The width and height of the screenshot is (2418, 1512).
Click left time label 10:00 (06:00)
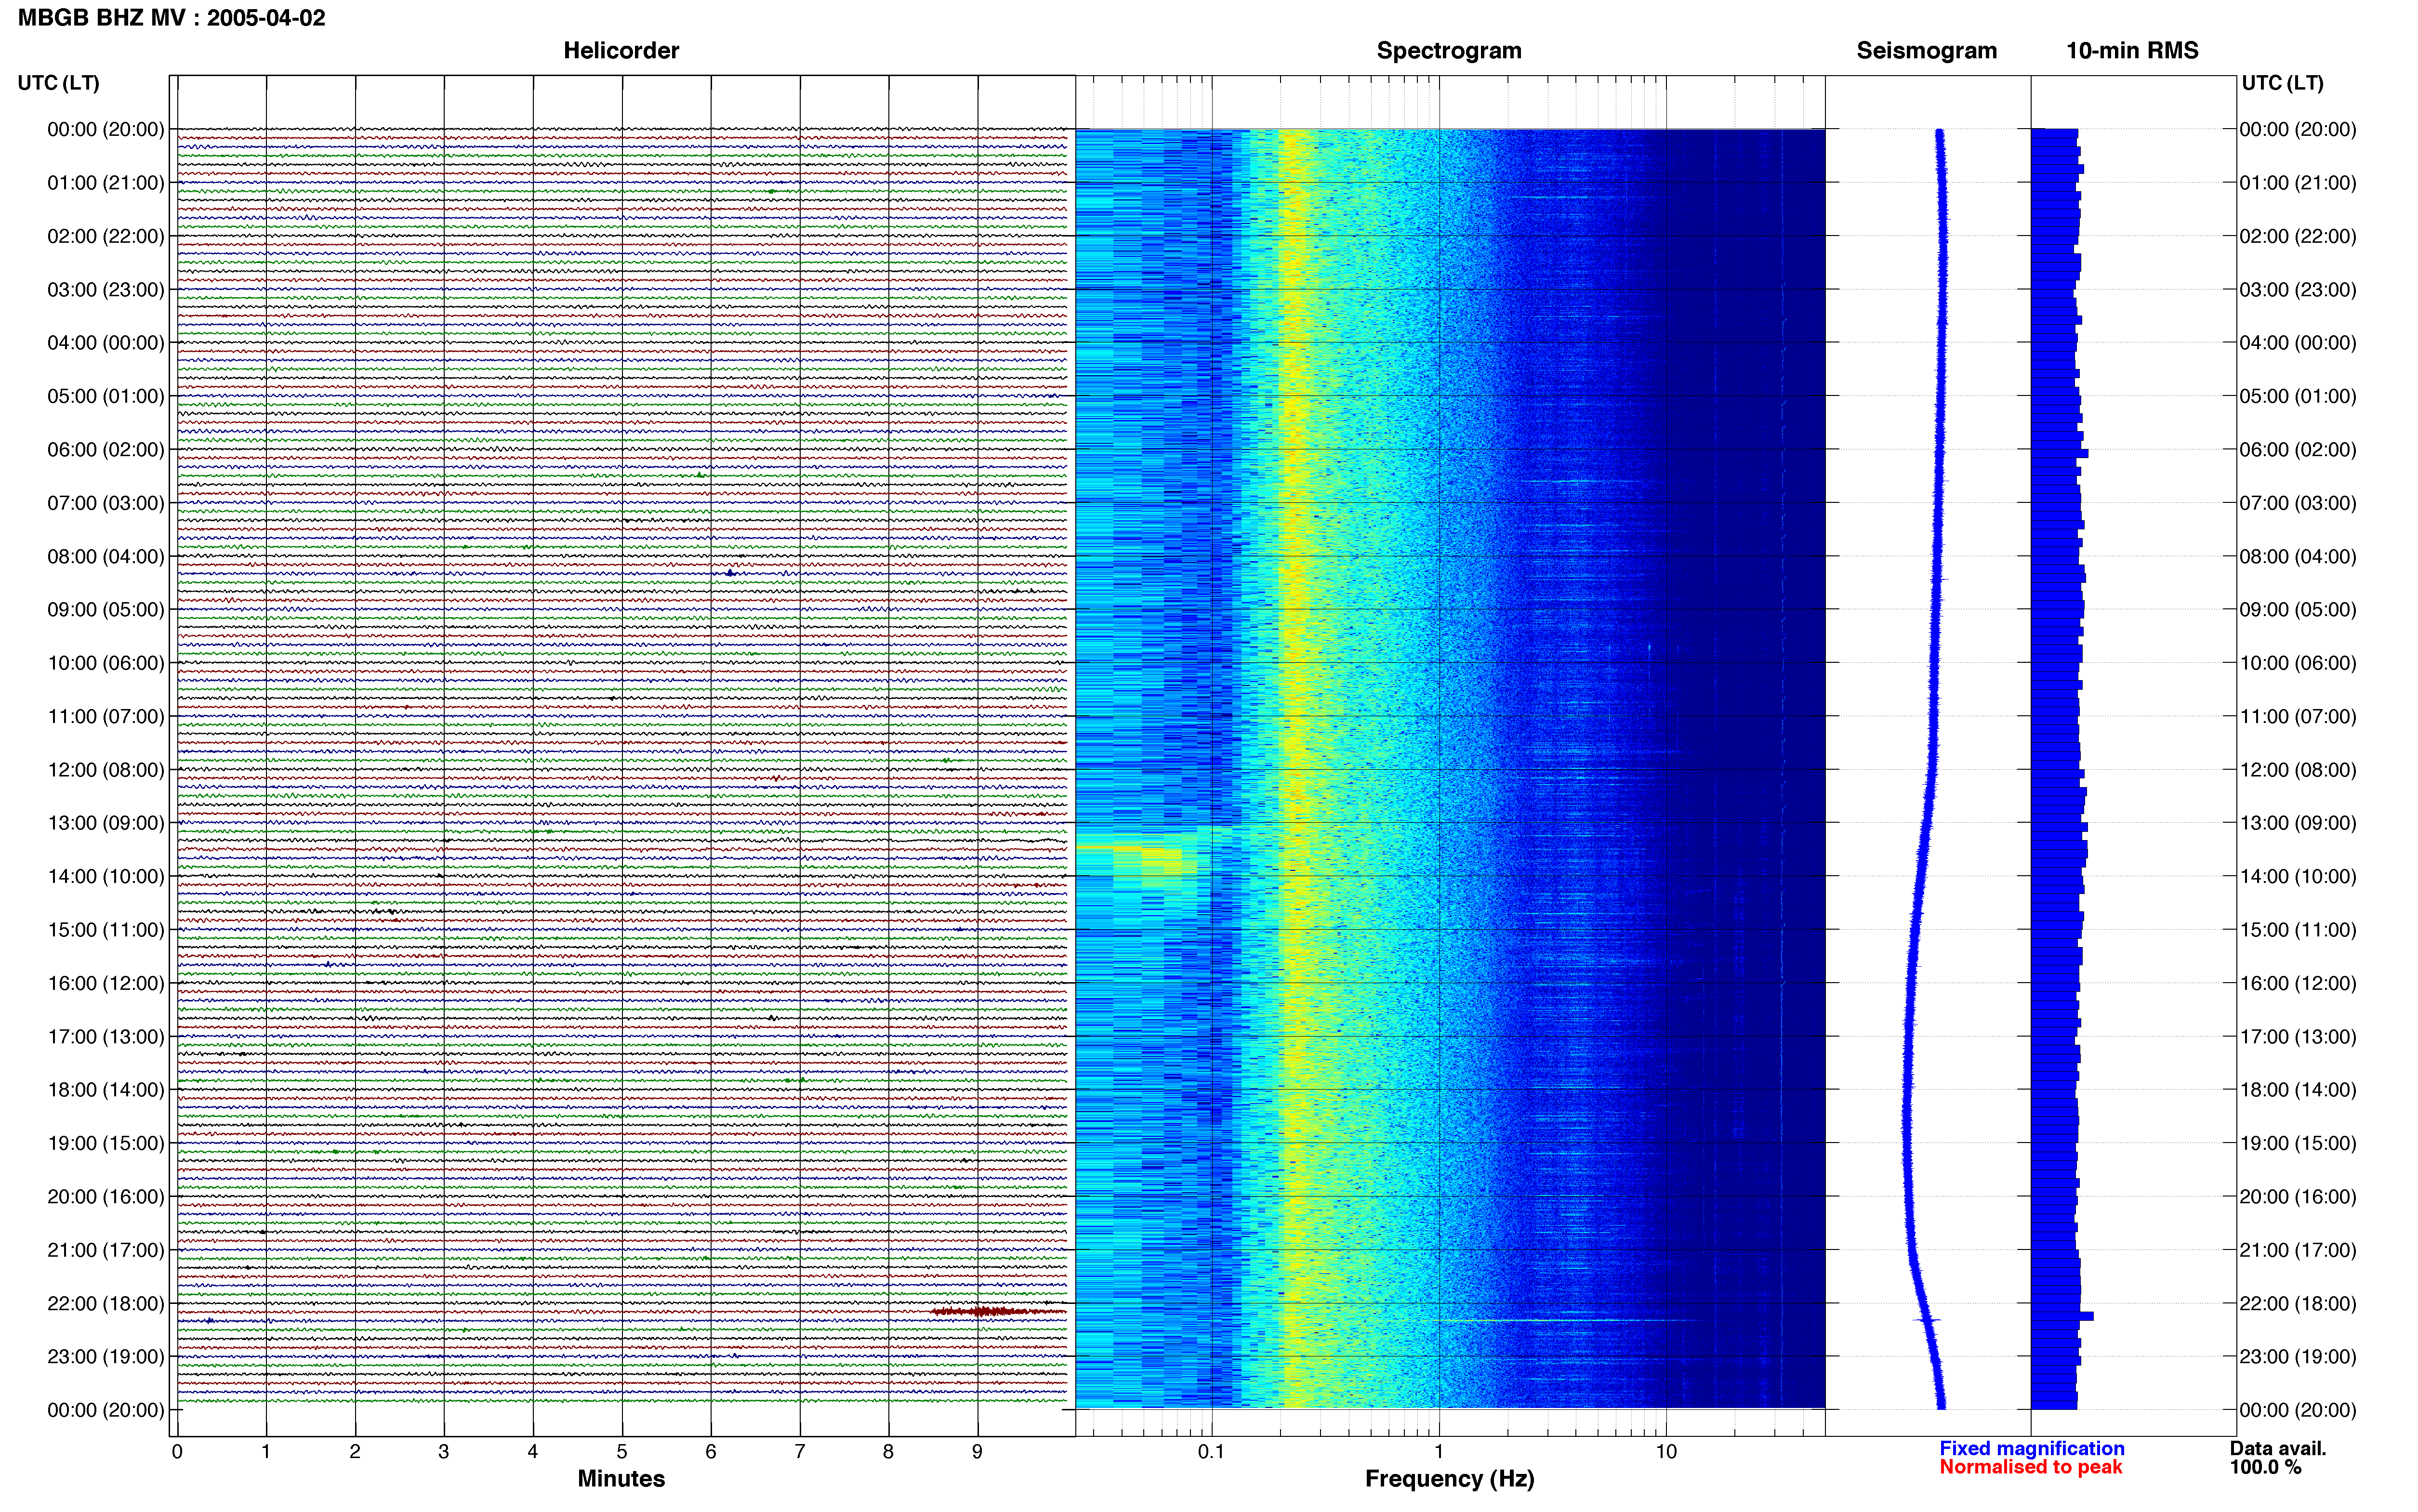(106, 662)
